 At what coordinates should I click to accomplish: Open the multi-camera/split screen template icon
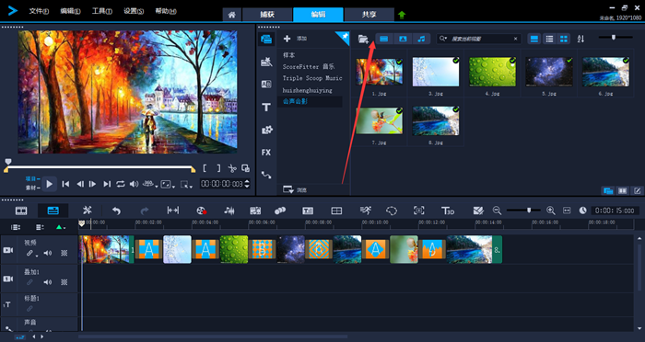tap(336, 211)
